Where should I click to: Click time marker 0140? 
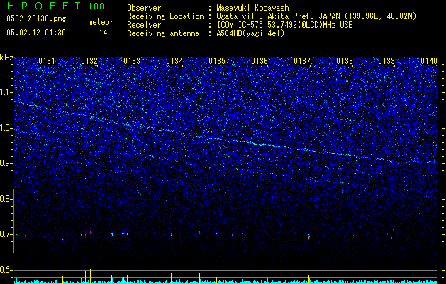[x=429, y=60]
